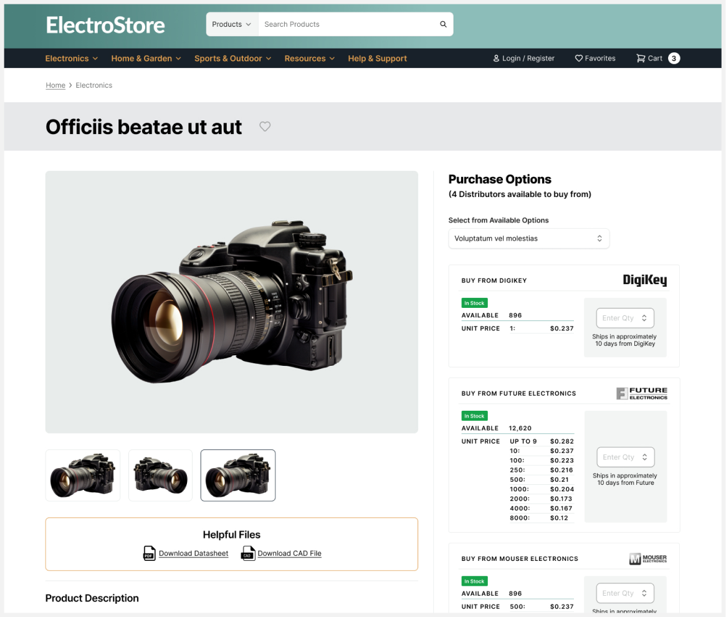Click the DigiKey logo
Screen dimensions: 726x617
(x=645, y=280)
